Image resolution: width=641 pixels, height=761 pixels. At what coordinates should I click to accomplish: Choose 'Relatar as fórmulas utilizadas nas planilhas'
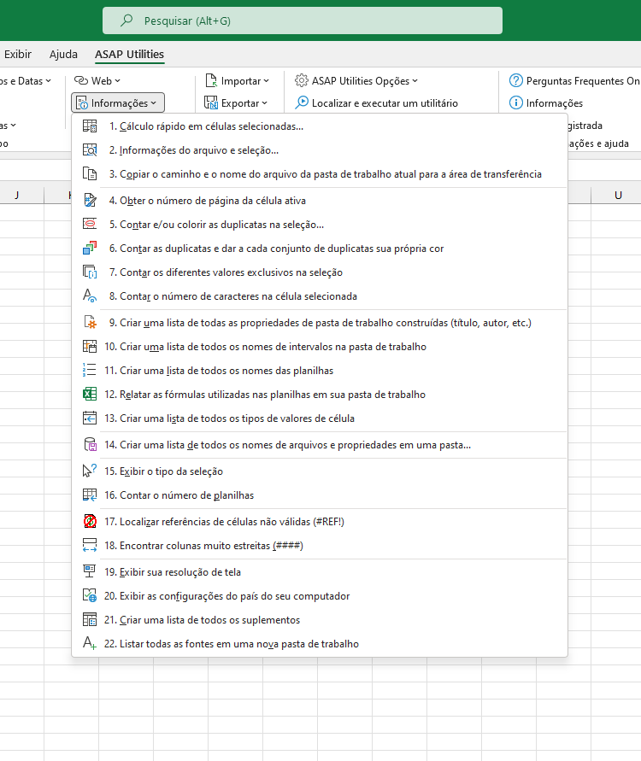320,394
